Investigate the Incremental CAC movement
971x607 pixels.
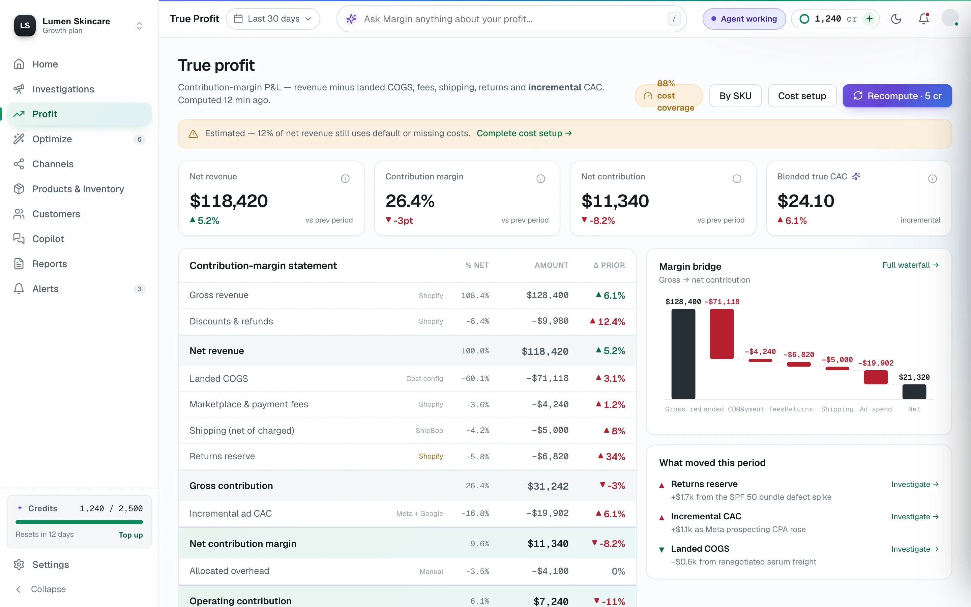(915, 517)
